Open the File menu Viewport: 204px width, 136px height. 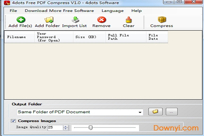coord(13,11)
